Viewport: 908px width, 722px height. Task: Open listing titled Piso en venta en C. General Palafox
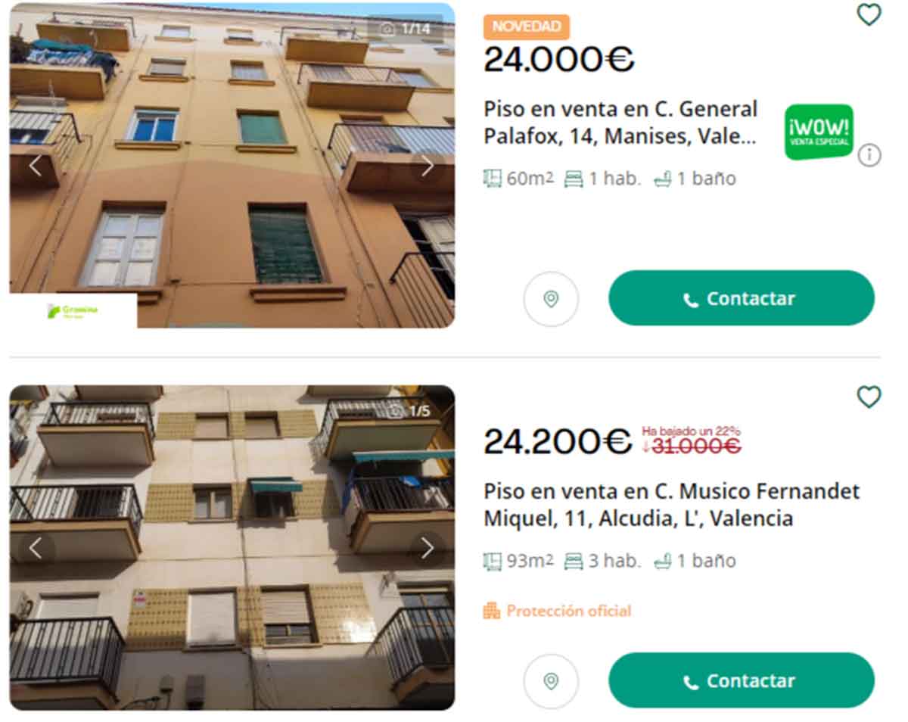tap(620, 123)
